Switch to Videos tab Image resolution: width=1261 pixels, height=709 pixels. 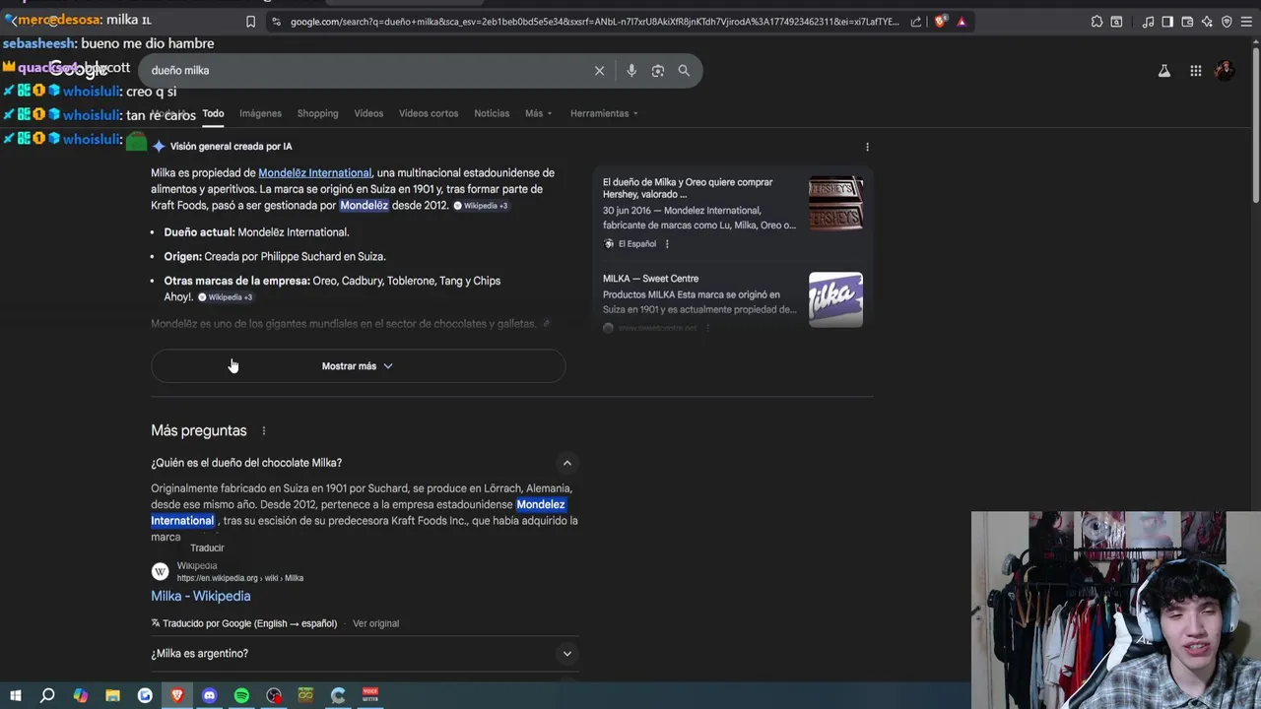pyautogui.click(x=368, y=113)
